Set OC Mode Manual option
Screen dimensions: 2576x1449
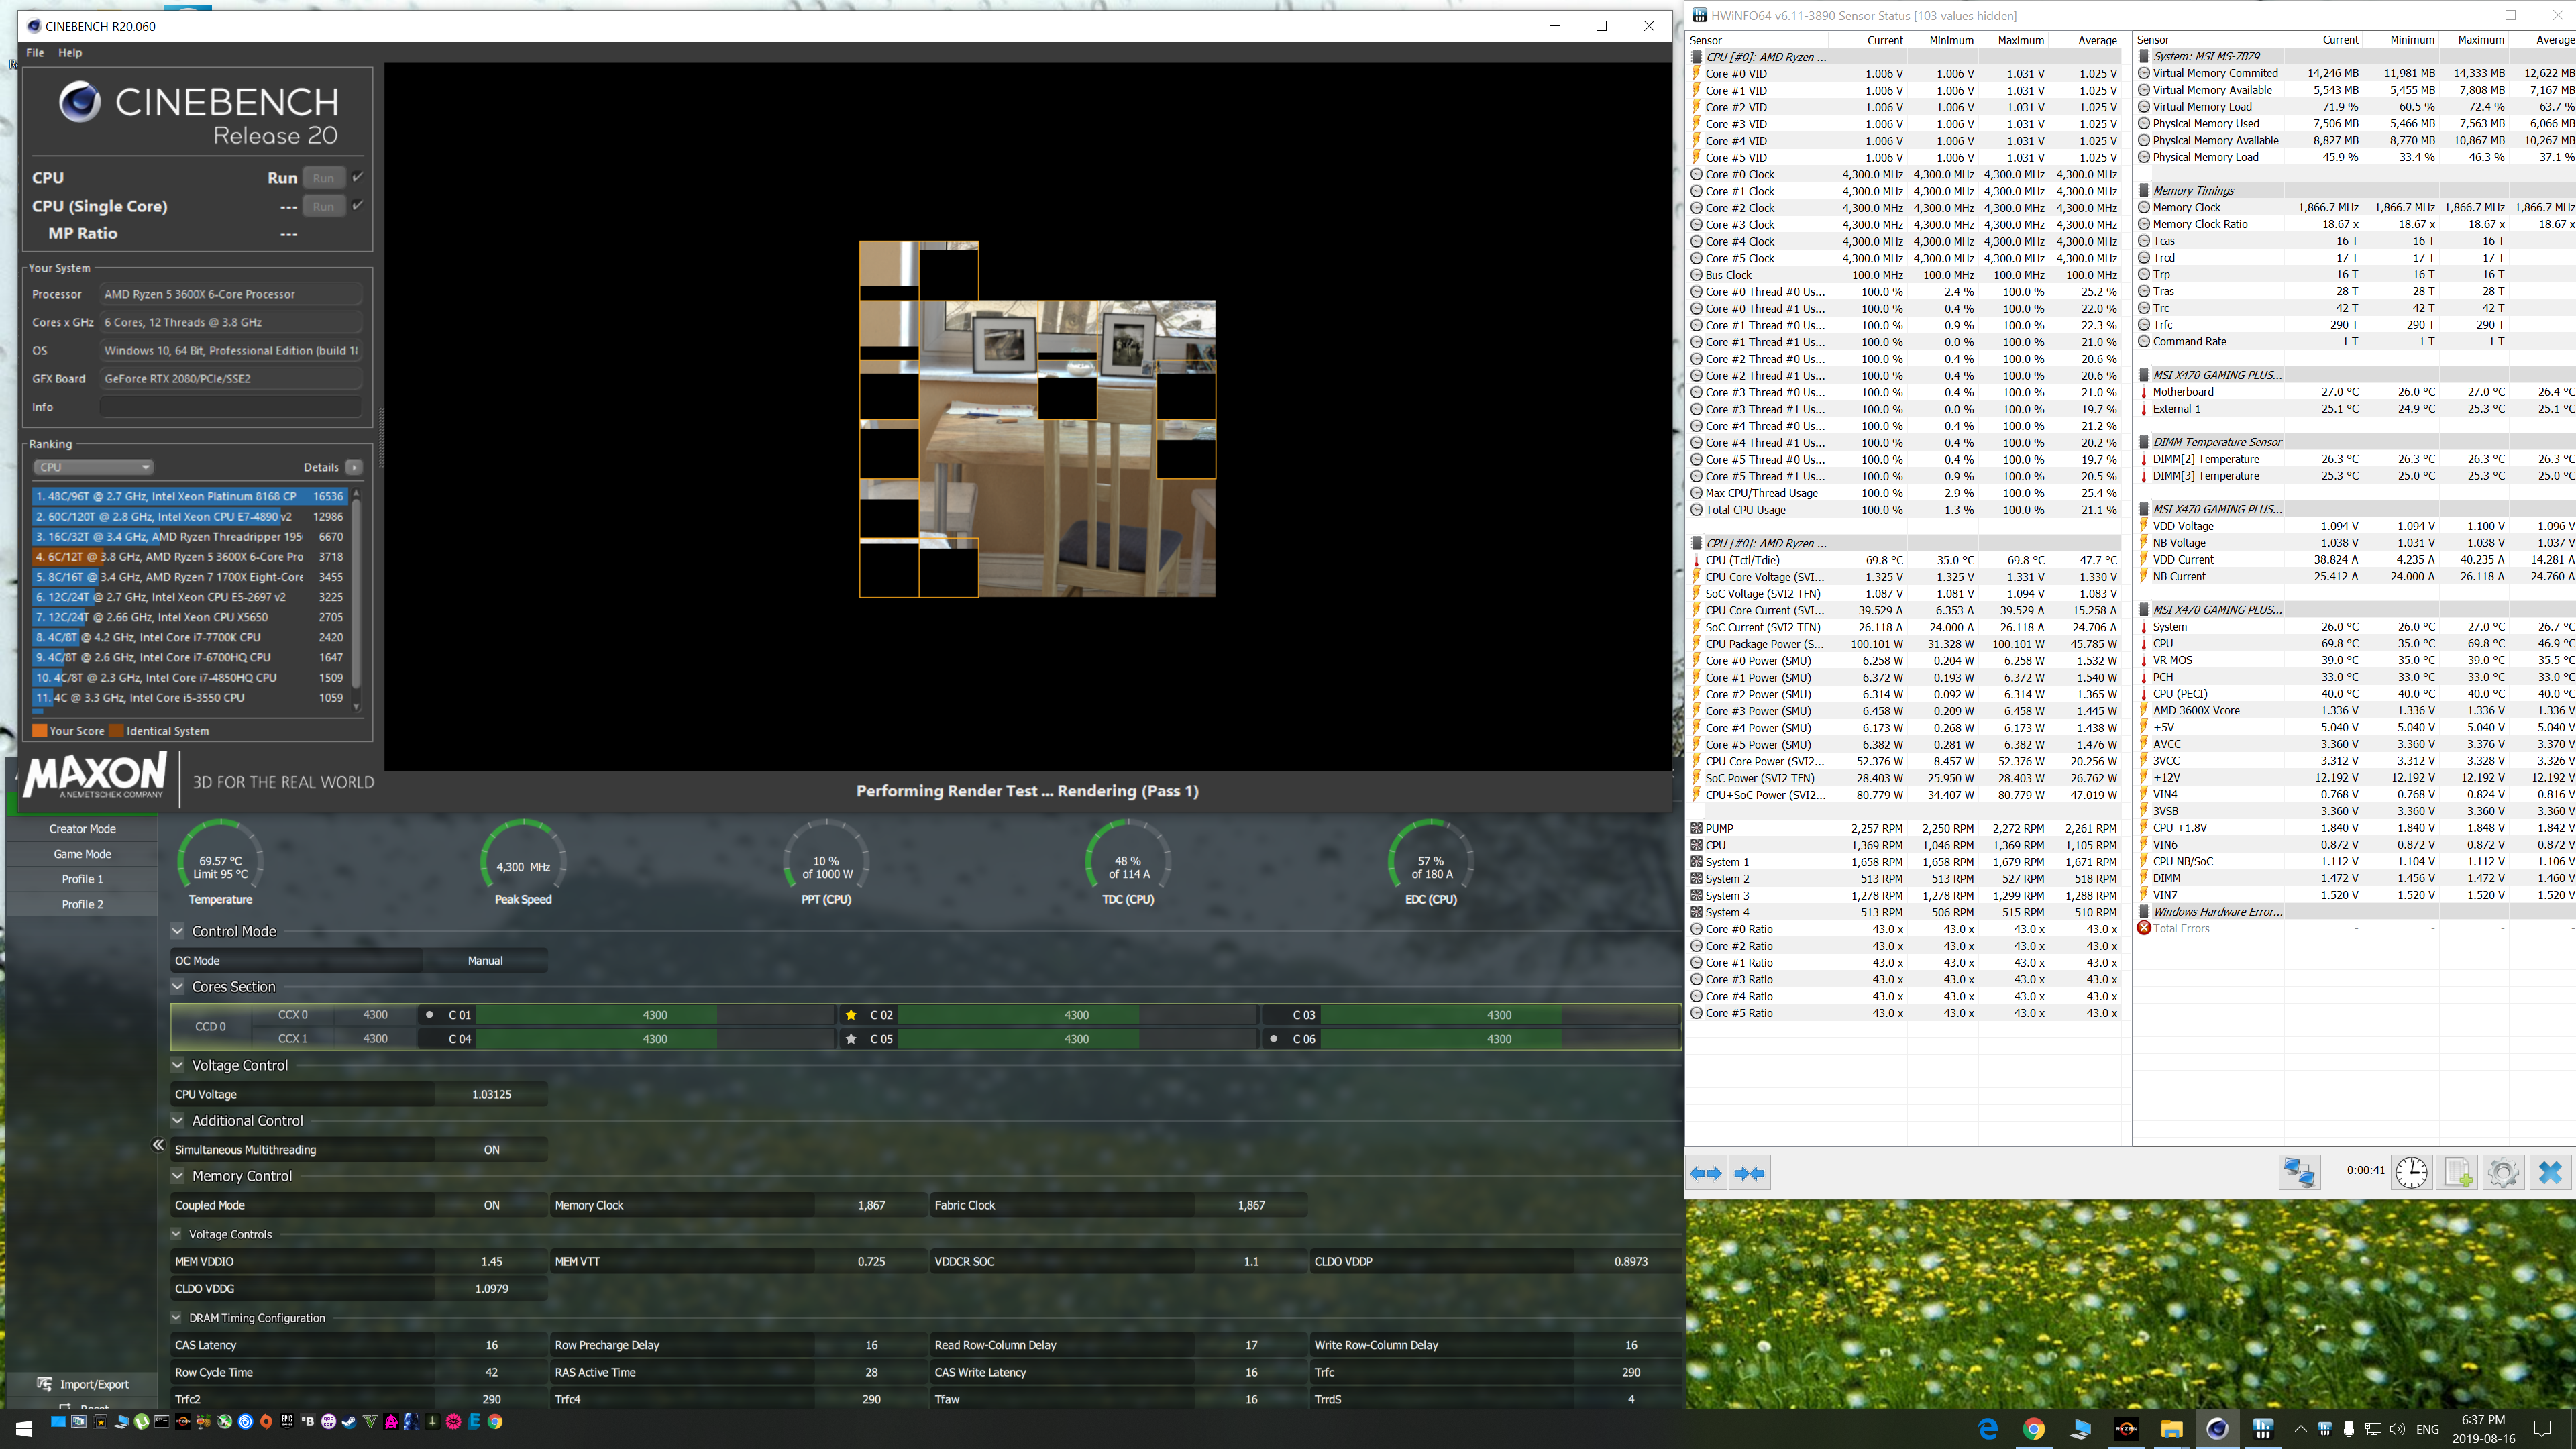(x=485, y=960)
